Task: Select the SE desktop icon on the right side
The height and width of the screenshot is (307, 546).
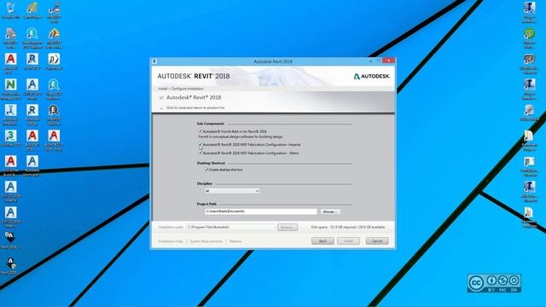Action: point(529,64)
